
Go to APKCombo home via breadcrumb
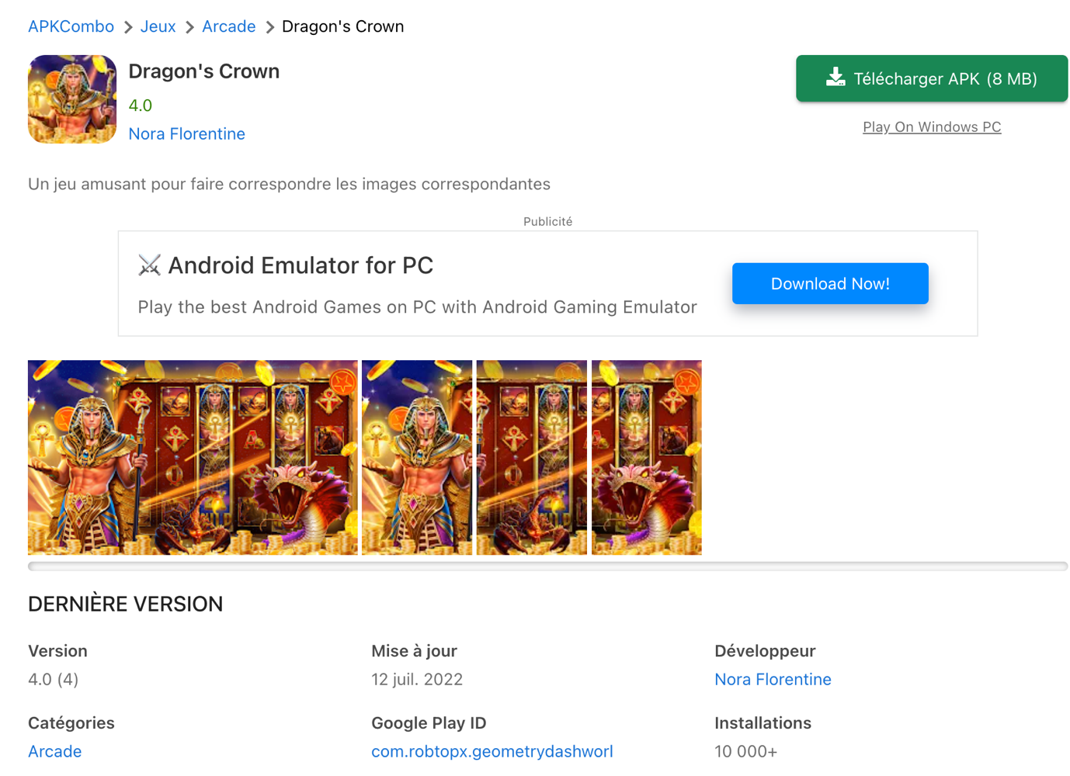tap(71, 26)
